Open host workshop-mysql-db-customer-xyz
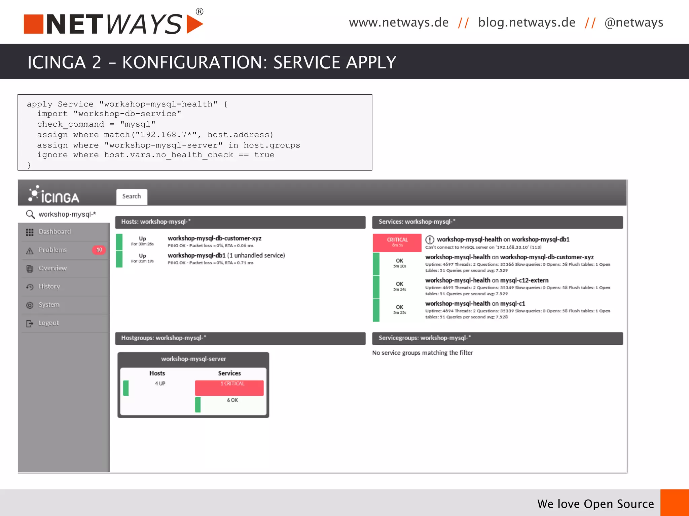 [x=215, y=238]
